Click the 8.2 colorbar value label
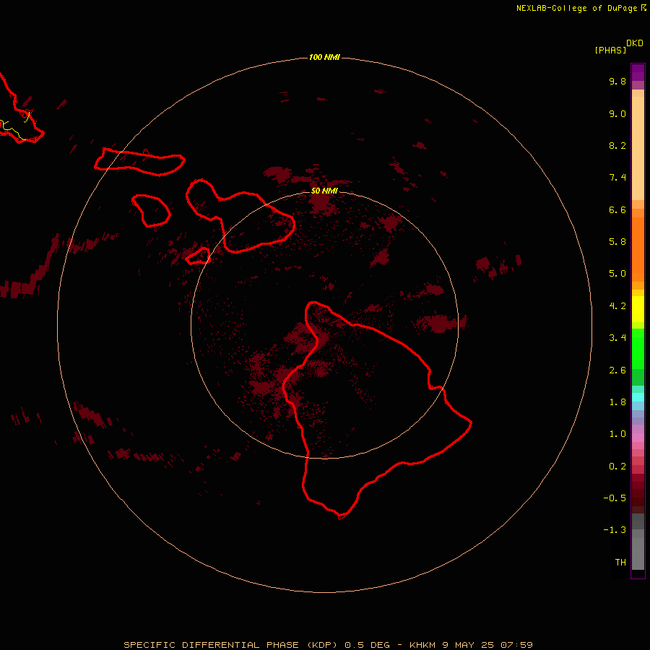The width and height of the screenshot is (650, 650). (x=617, y=145)
